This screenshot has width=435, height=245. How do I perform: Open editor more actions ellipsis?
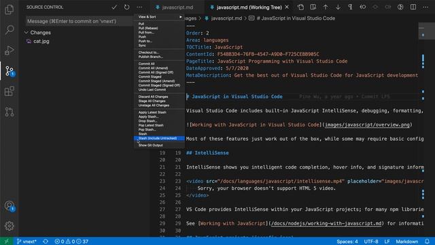(x=425, y=7)
